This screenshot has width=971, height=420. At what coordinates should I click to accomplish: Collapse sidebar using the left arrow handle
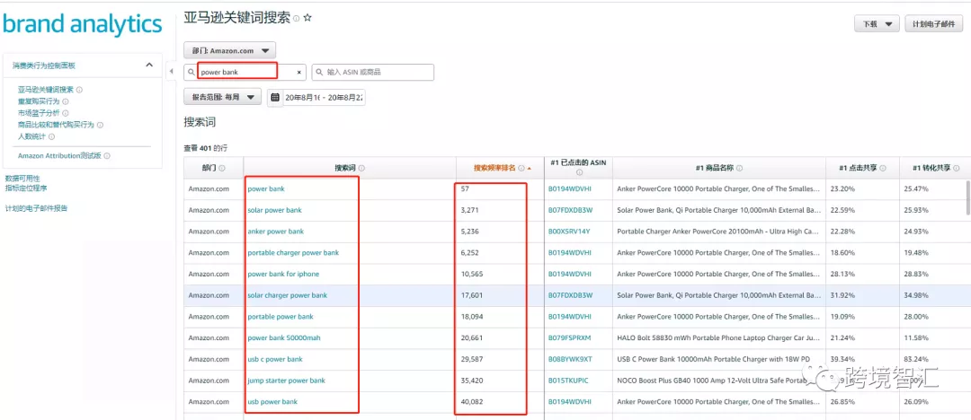[172, 72]
